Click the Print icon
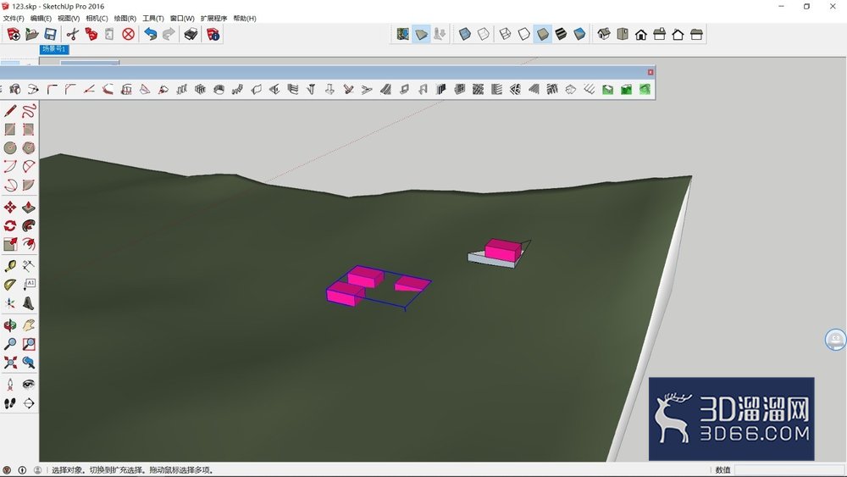This screenshot has width=847, height=477. pos(191,35)
